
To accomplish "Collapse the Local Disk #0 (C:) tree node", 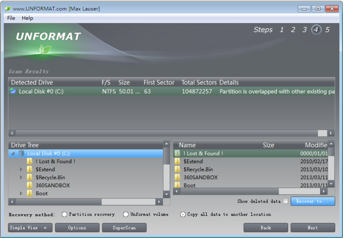I will point(13,153).
